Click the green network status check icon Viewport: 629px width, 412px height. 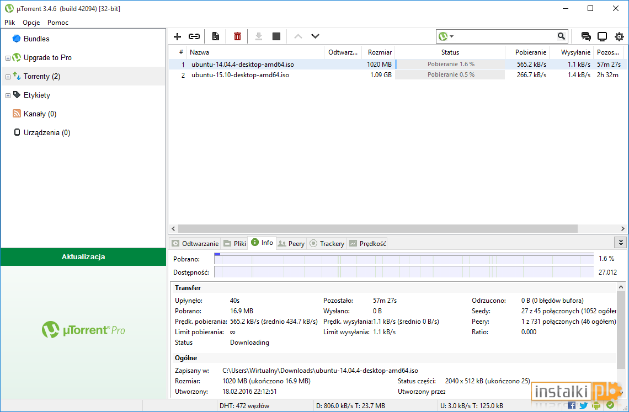(x=610, y=405)
